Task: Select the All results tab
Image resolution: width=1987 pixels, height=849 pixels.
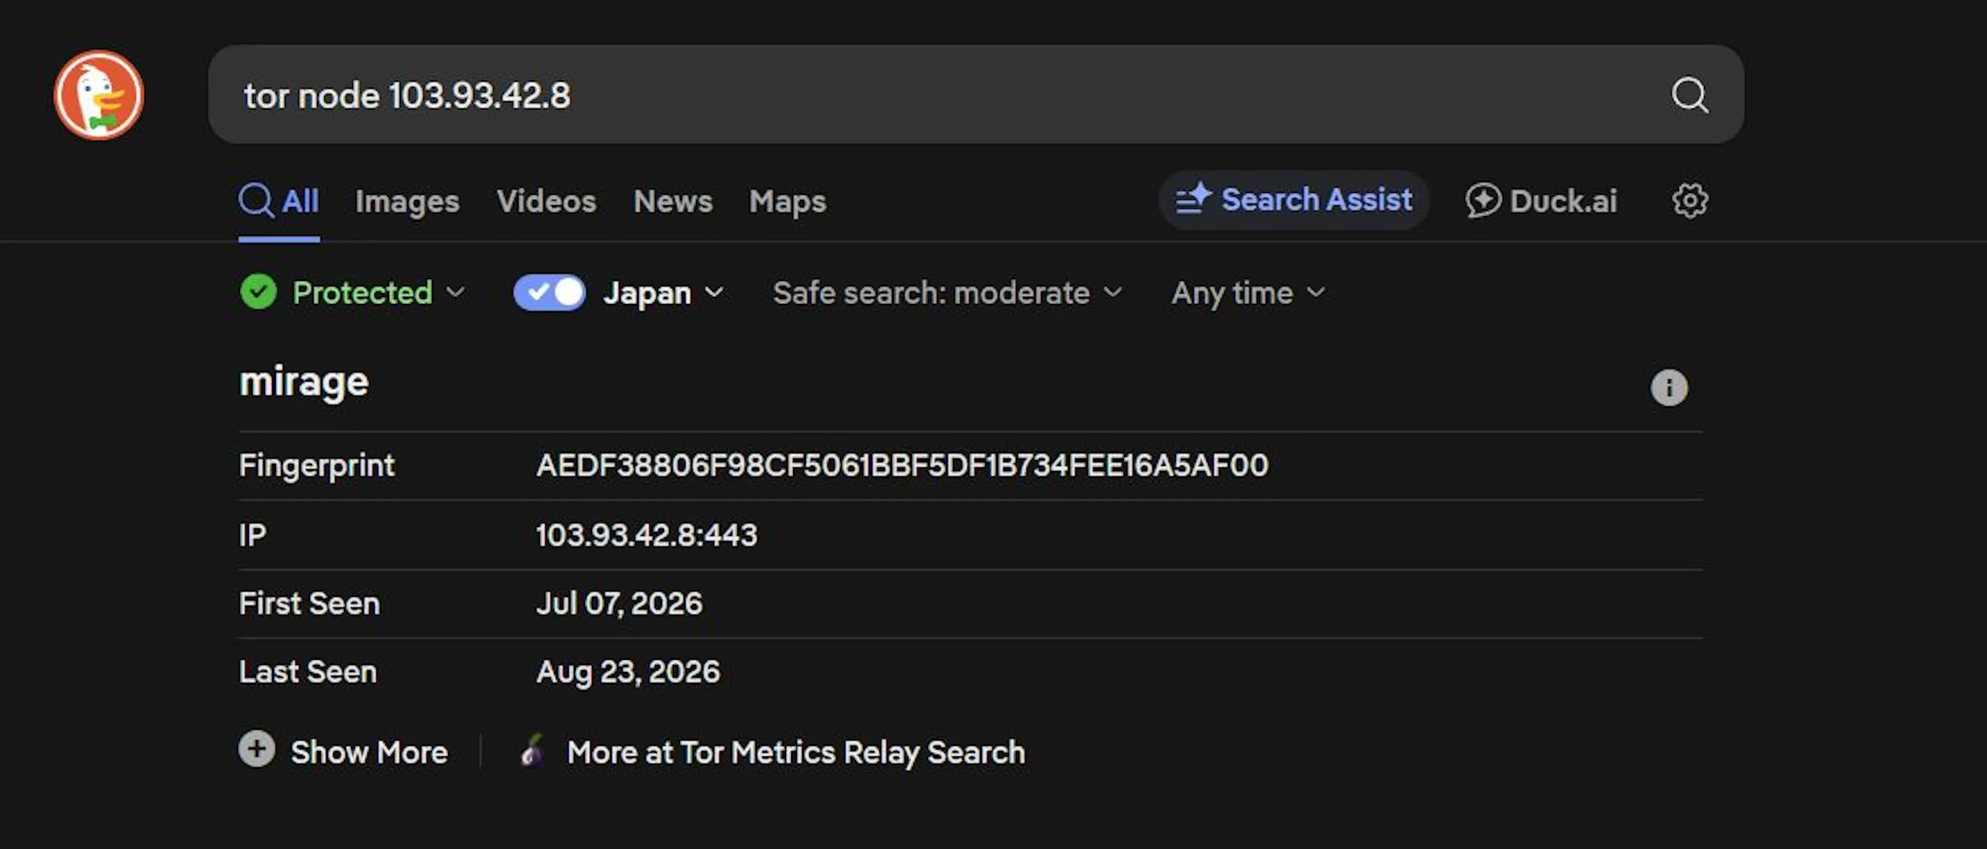Action: (279, 201)
